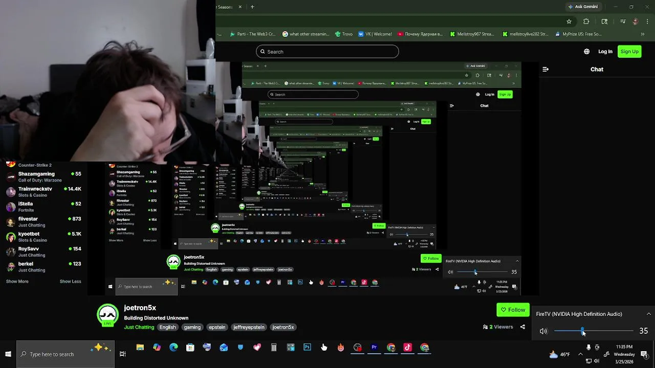The width and height of the screenshot is (655, 368).
Task: Collapse the channel list with Show Less
Action: point(70,281)
